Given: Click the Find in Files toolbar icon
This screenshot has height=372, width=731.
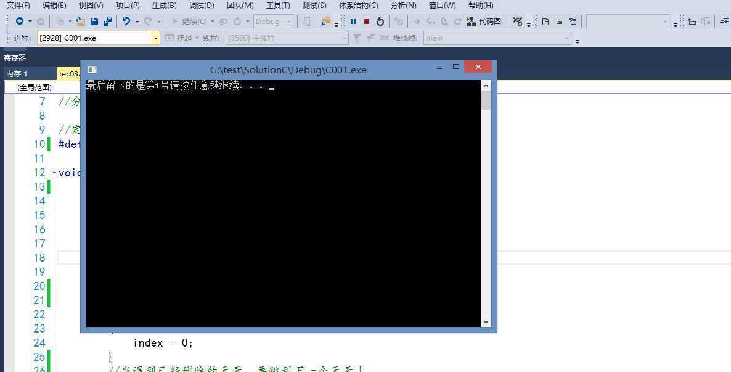Looking at the screenshot, I should [x=325, y=22].
